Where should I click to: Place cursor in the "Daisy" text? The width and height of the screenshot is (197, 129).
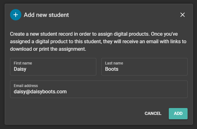(20, 69)
